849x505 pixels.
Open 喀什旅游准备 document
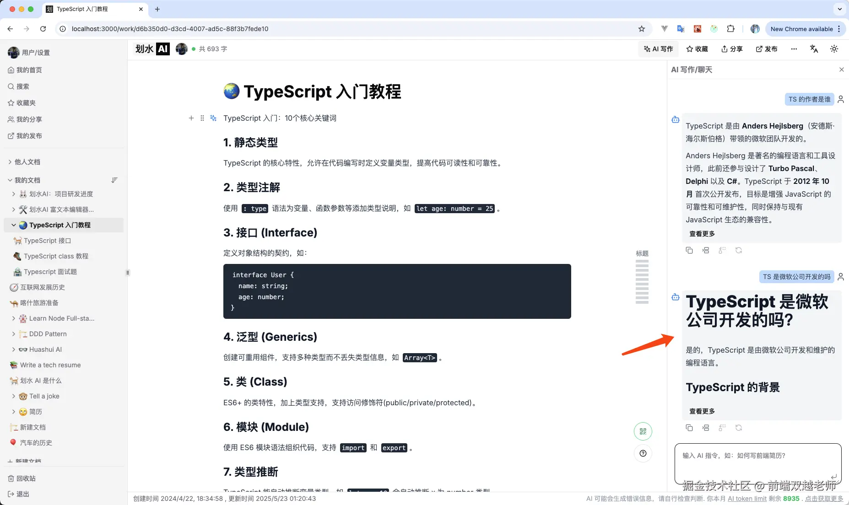coord(39,303)
